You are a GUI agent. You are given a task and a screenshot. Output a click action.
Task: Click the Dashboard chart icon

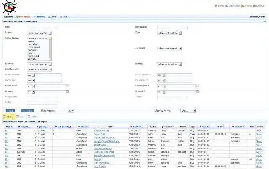[x=227, y=6]
